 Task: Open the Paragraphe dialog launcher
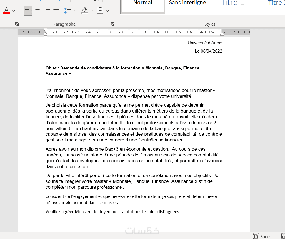[113, 24]
